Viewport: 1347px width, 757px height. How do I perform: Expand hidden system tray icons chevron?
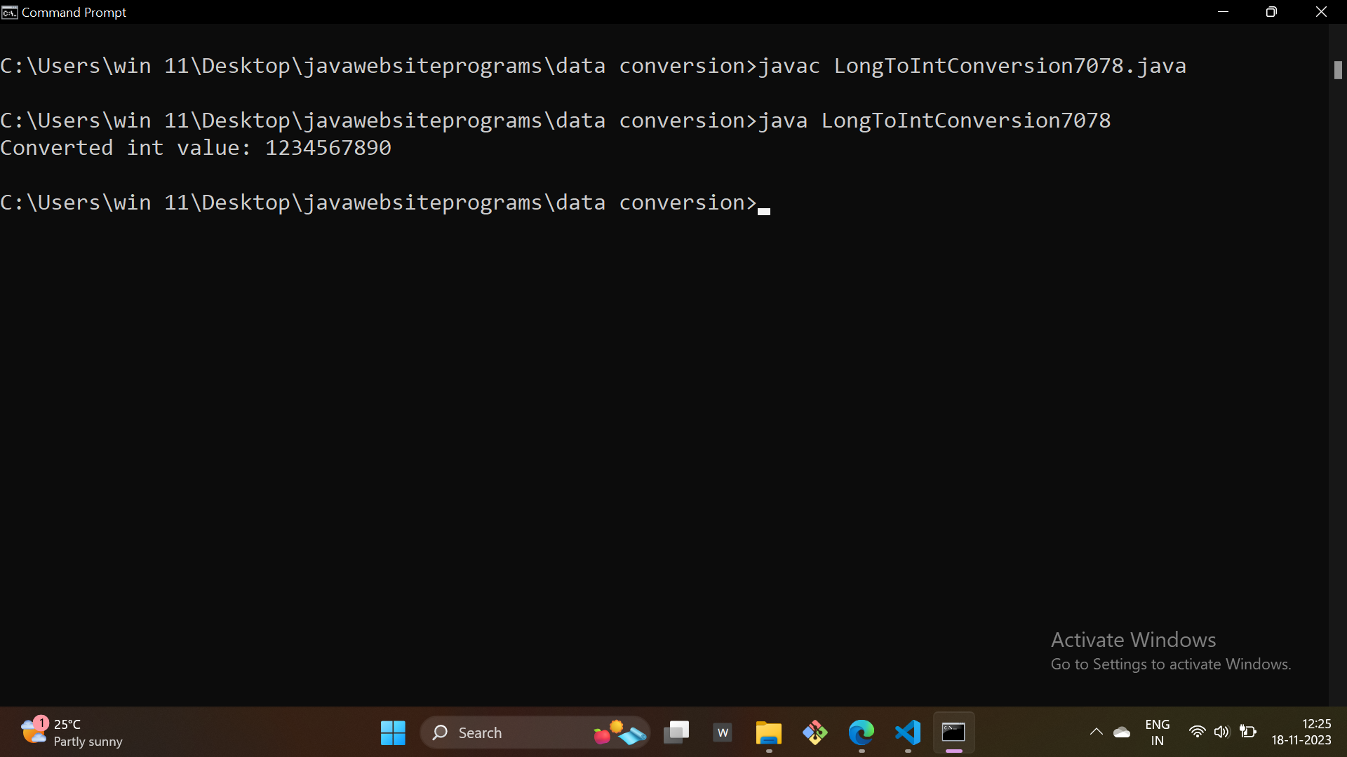[x=1096, y=732]
